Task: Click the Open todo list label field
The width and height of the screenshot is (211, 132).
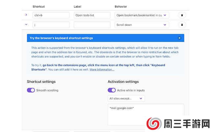Action: (92, 15)
